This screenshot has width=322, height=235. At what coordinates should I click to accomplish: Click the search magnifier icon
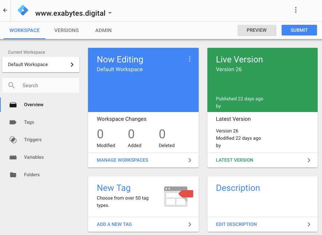point(12,85)
